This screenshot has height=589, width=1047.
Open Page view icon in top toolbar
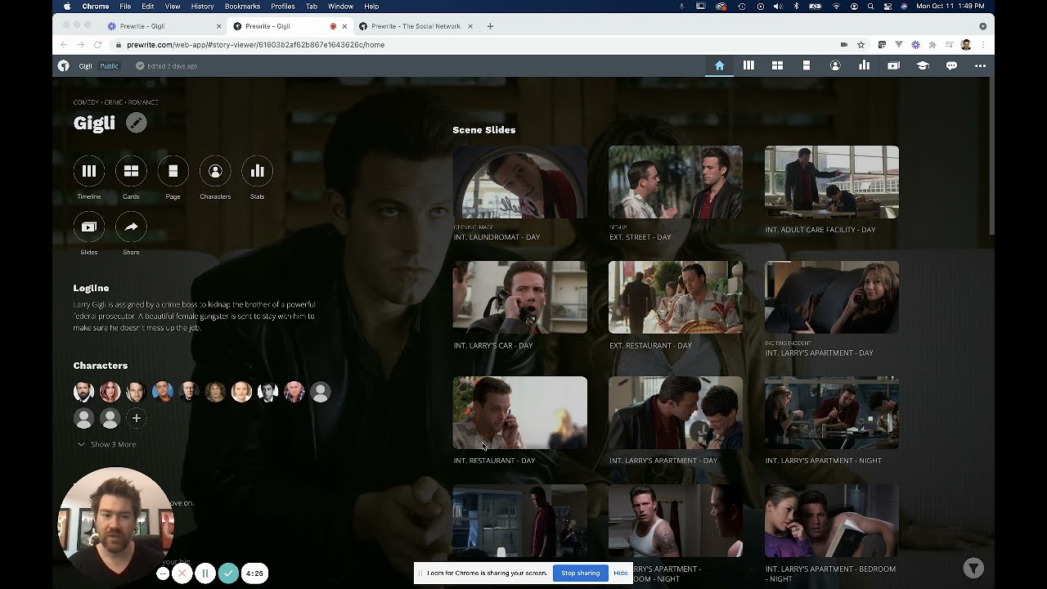pyautogui.click(x=807, y=65)
